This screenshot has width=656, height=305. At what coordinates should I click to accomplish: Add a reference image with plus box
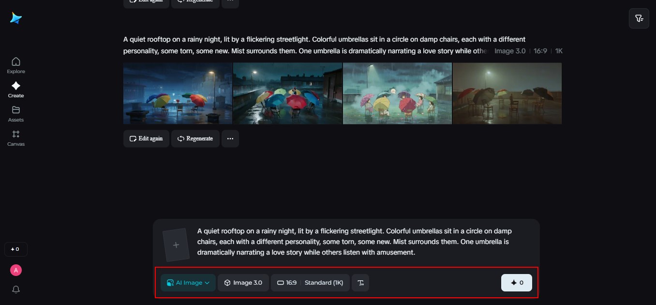pyautogui.click(x=175, y=245)
